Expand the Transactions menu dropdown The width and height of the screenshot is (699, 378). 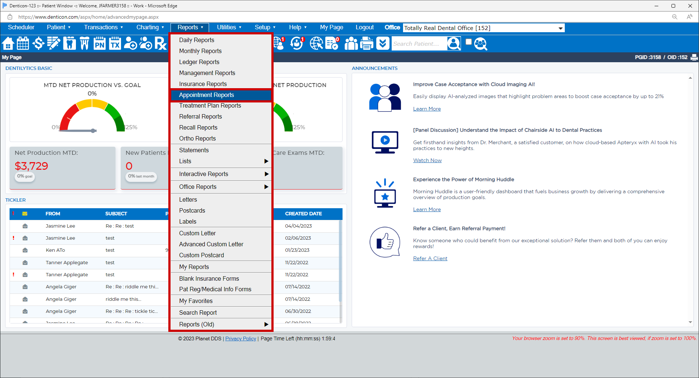click(103, 27)
